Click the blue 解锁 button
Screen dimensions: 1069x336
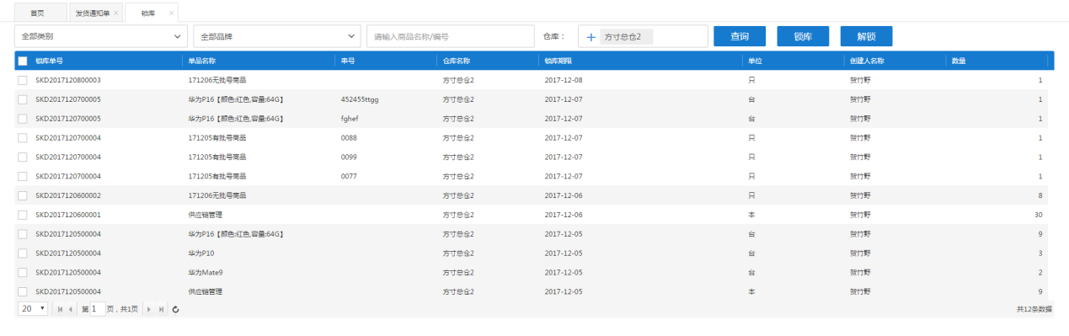point(866,36)
